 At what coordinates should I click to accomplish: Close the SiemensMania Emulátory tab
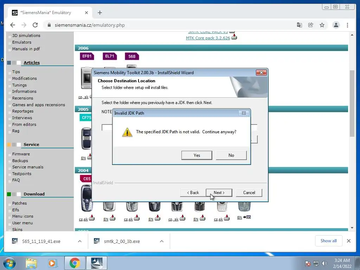[86, 13]
